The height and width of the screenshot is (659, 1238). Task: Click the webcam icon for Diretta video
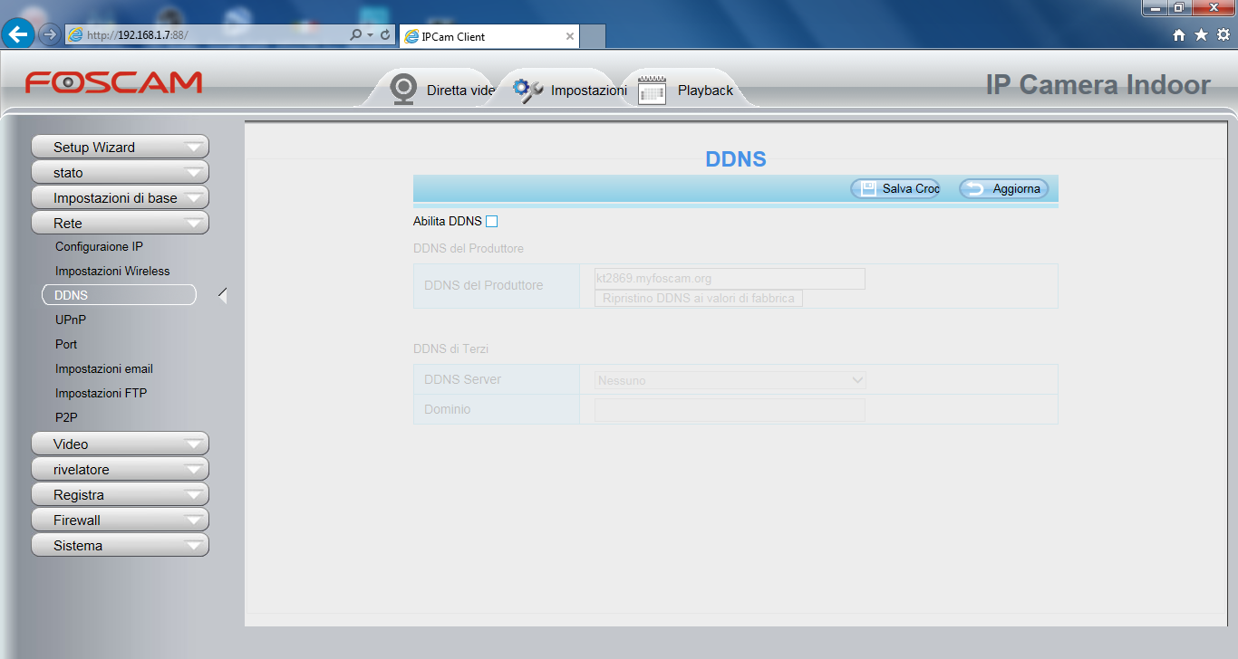pyautogui.click(x=403, y=89)
